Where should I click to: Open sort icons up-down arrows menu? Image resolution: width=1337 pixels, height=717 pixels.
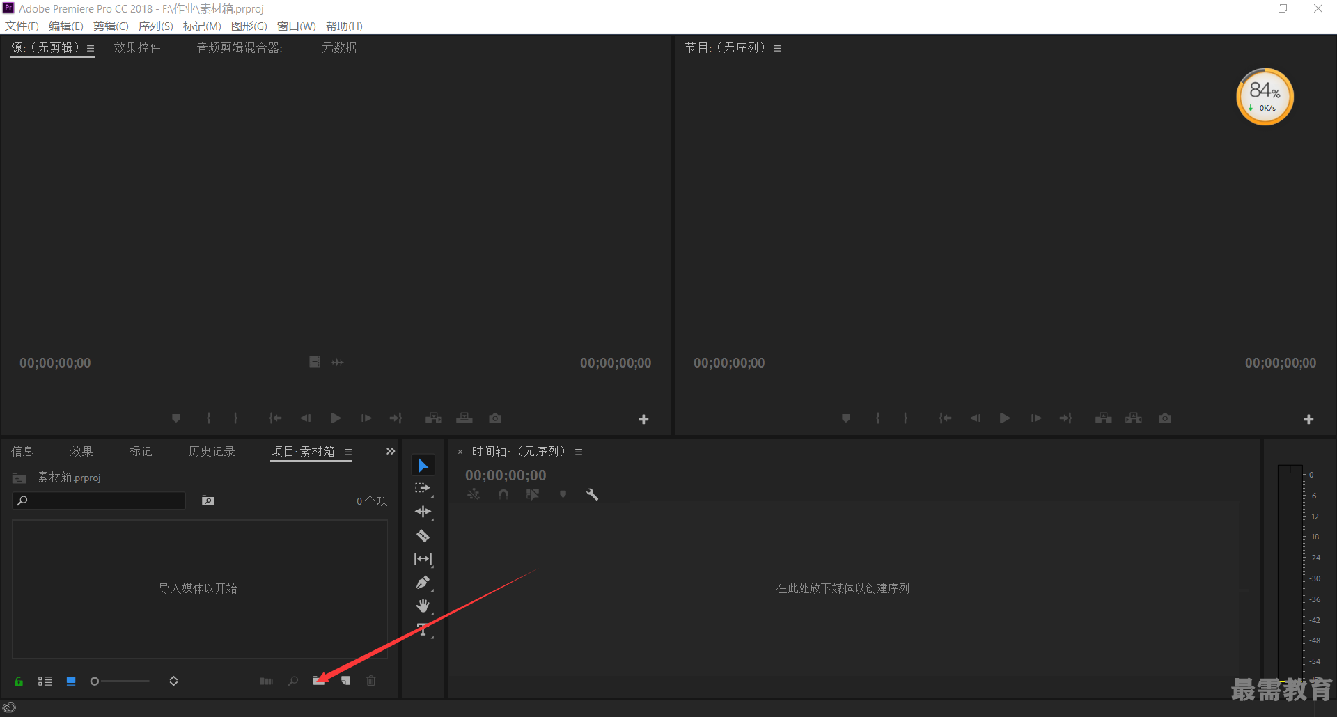(x=173, y=681)
